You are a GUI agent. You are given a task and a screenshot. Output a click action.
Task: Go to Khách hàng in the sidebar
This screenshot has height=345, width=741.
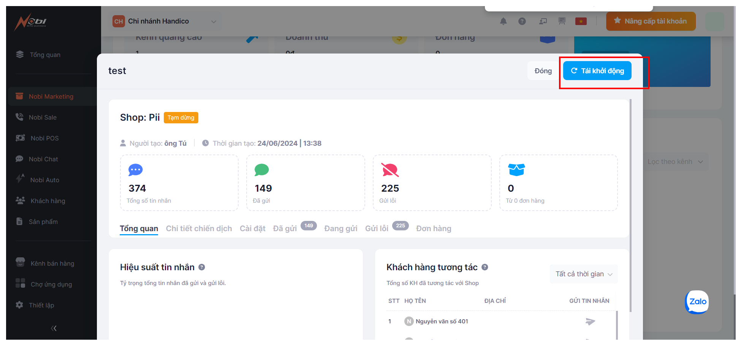[48, 201]
